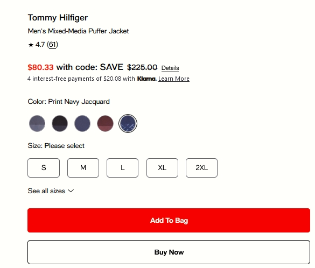315x268 pixels.
Task: Pick the solid navy blue swatch
Action: pos(82,123)
